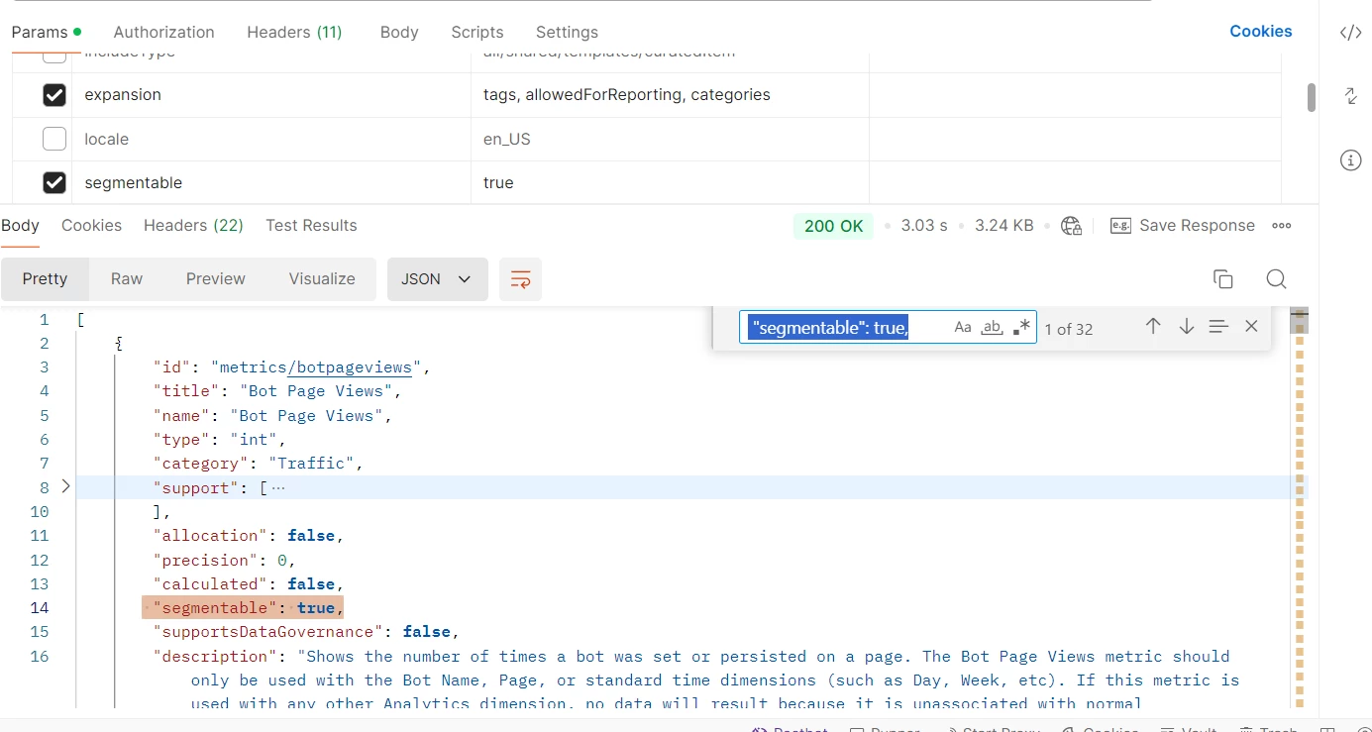
Task: Close the find widget
Action: click(x=1251, y=326)
